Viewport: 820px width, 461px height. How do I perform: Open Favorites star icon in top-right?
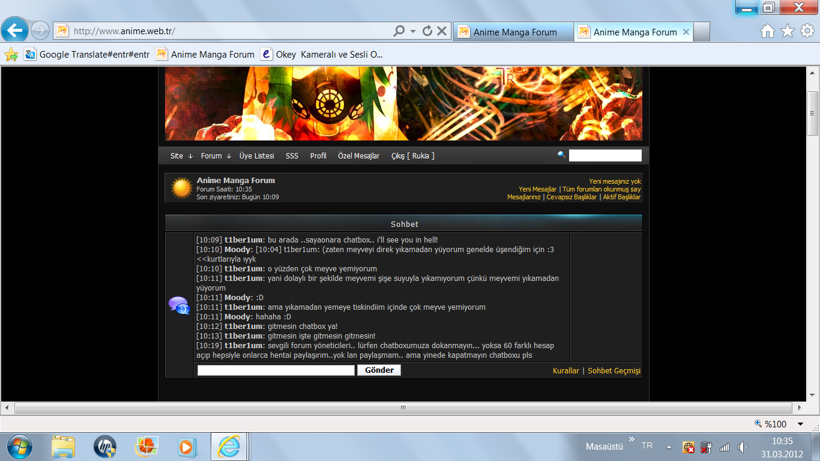pyautogui.click(x=788, y=31)
